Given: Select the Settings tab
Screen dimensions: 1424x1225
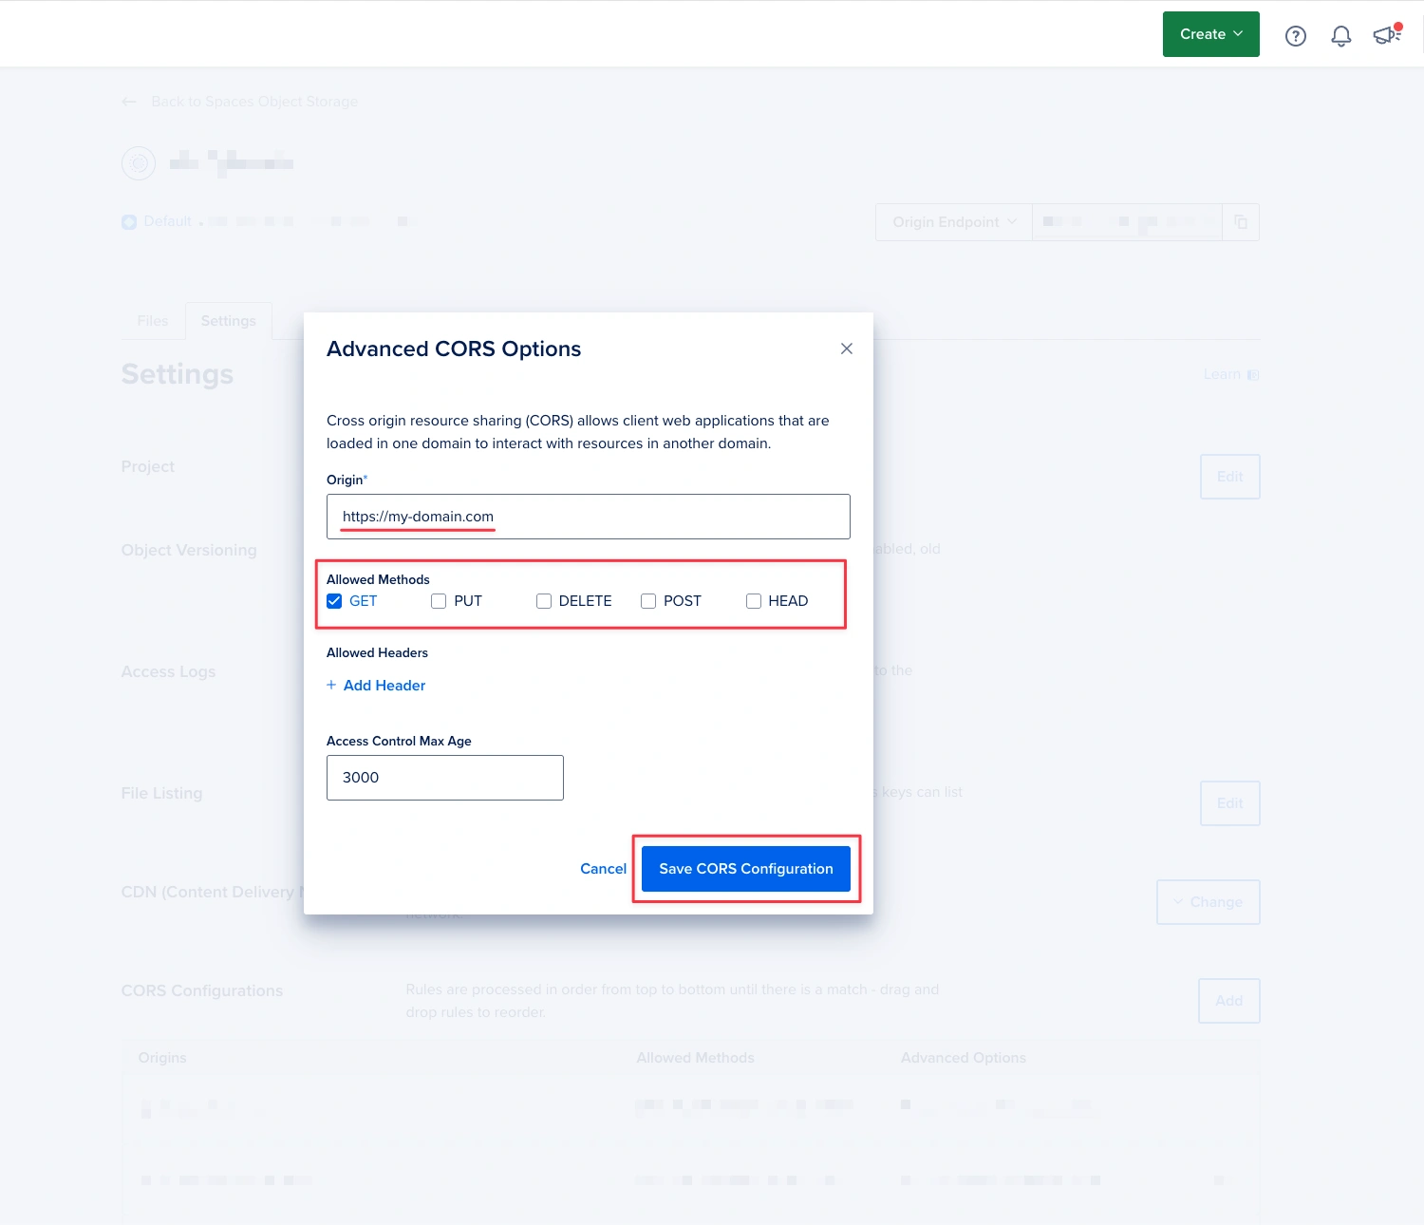Looking at the screenshot, I should pyautogui.click(x=228, y=320).
